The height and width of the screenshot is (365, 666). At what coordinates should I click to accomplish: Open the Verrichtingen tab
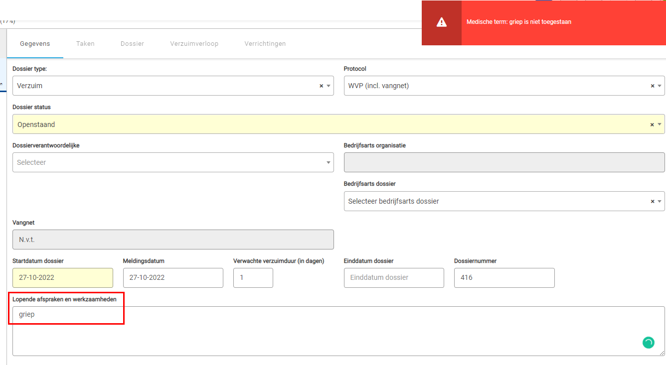(x=265, y=44)
